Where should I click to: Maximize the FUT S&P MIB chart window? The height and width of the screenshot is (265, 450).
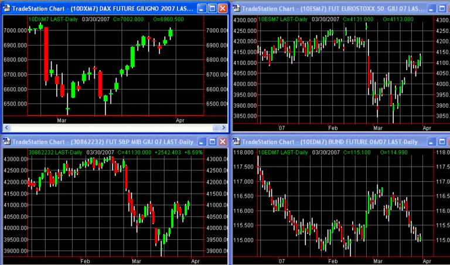[x=212, y=142]
